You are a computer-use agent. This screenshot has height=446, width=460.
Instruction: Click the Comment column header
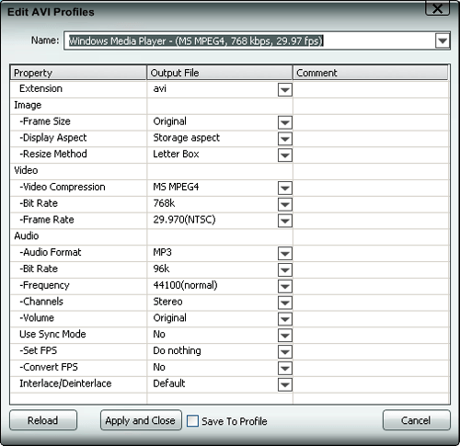[x=371, y=73]
